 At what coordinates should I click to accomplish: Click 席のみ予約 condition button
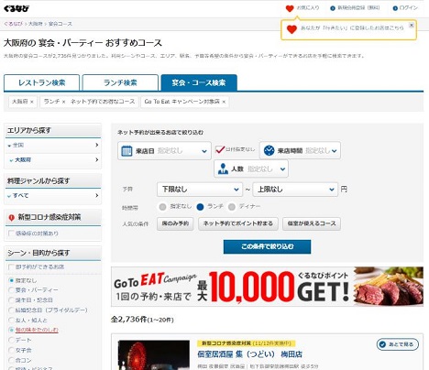(x=175, y=223)
